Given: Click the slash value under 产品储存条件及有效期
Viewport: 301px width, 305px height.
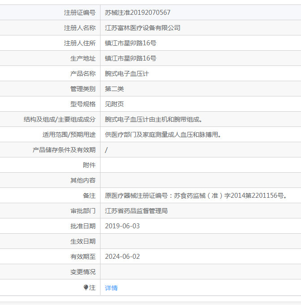Looking at the screenshot, I should tap(106, 150).
